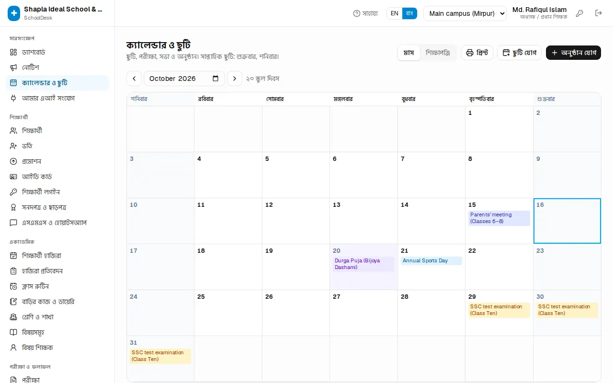Open Durga Puja (Bijoya Dashami) event
613x383 pixels.
(x=363, y=264)
